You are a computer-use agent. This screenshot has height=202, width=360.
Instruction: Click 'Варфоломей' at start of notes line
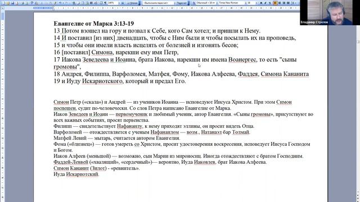pos(67,132)
